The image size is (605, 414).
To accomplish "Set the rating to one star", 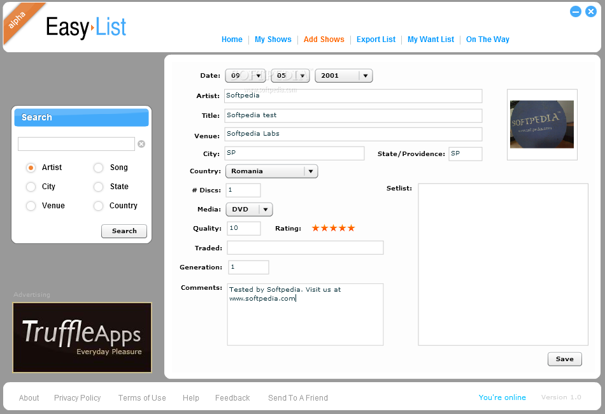I will point(316,228).
